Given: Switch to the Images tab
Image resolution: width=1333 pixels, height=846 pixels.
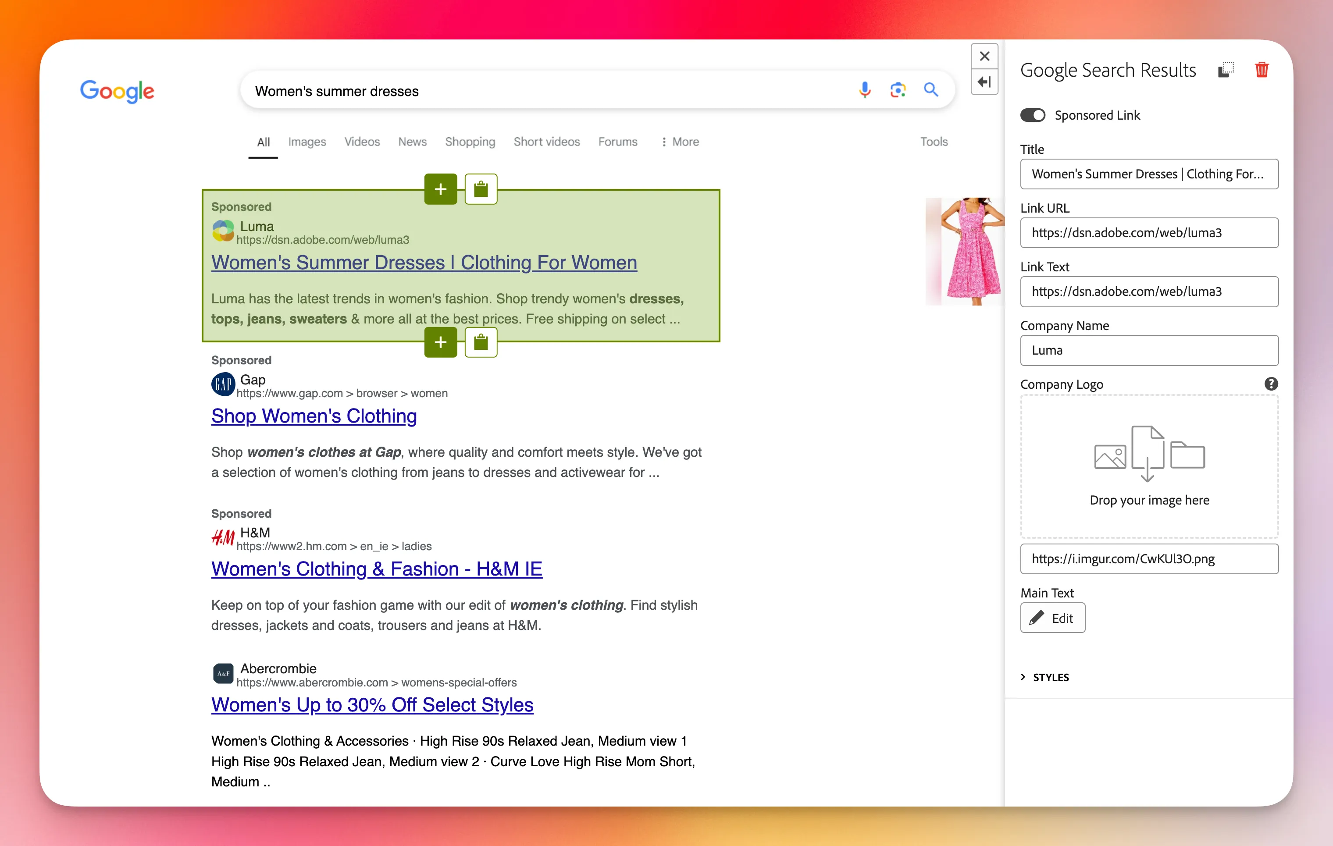Looking at the screenshot, I should pyautogui.click(x=307, y=142).
